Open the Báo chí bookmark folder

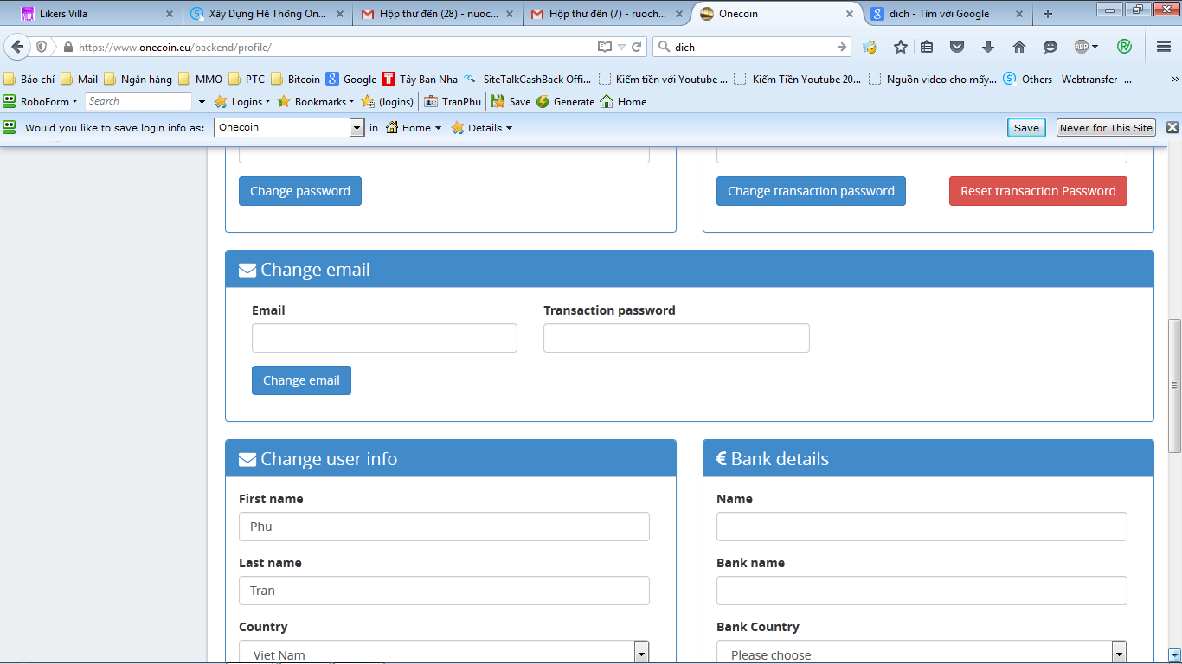29,79
